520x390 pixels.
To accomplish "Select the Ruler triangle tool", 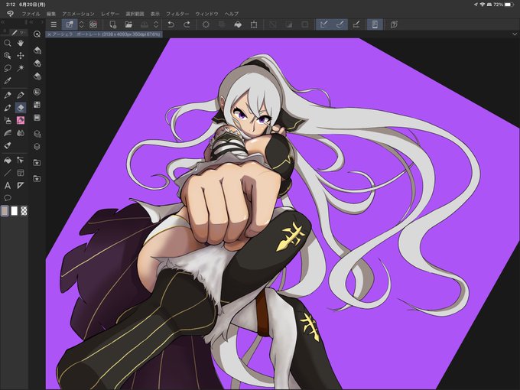I will pyautogui.click(x=21, y=185).
